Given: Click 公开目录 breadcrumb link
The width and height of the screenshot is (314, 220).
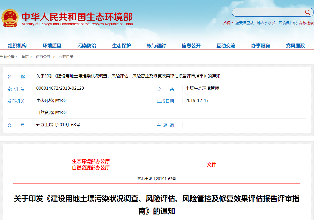Looking at the screenshot, I should pos(66,57).
